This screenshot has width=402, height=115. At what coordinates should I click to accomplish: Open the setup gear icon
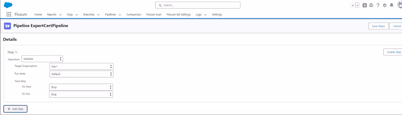click(385, 5)
